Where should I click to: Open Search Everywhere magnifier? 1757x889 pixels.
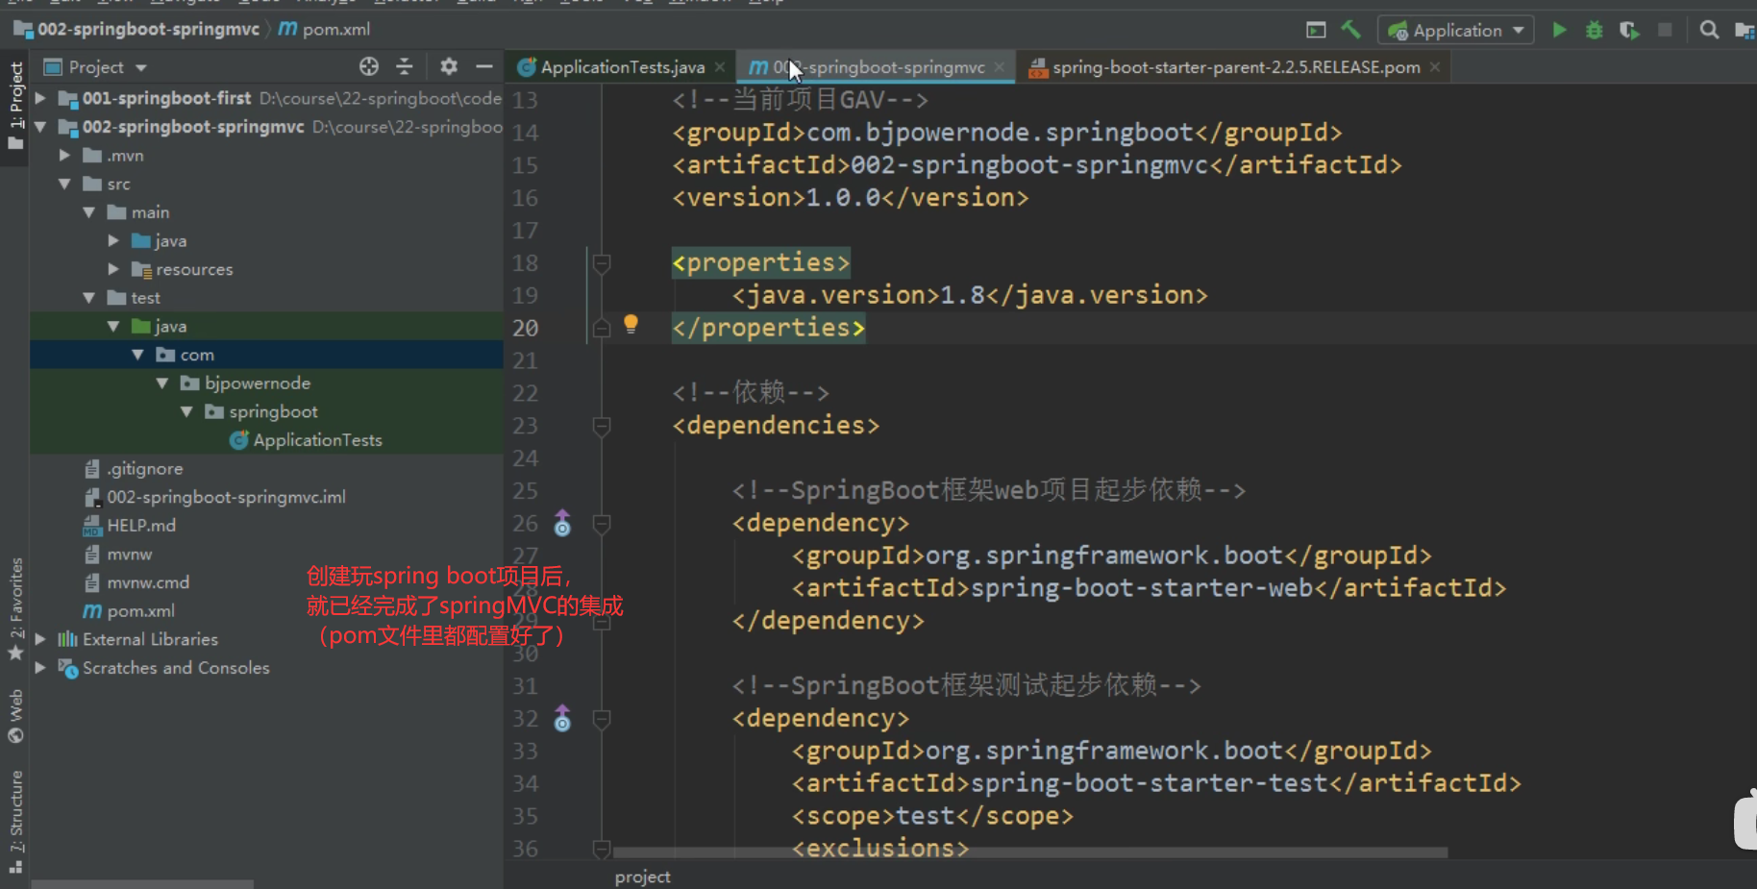coord(1709,31)
